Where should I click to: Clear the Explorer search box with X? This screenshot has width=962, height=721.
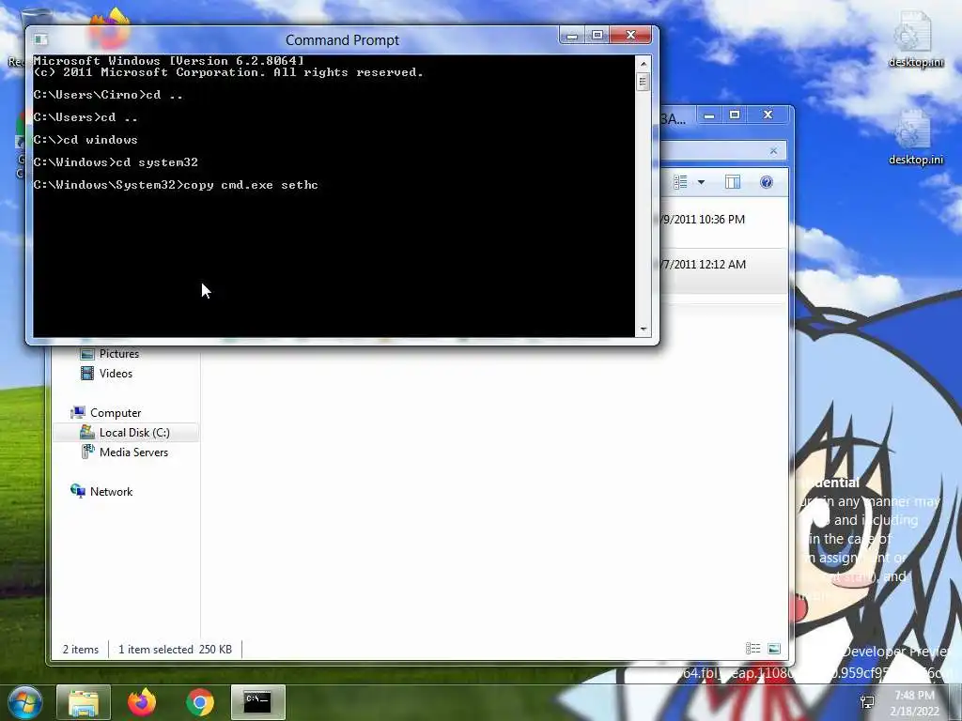[773, 151]
